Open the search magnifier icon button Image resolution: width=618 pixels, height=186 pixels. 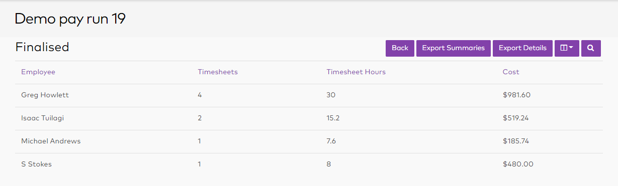(591, 48)
